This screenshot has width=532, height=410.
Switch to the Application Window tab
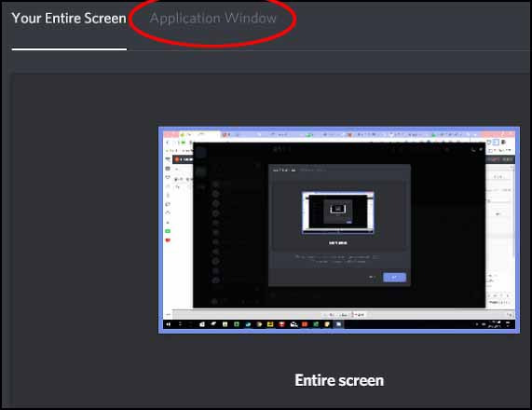click(x=213, y=19)
